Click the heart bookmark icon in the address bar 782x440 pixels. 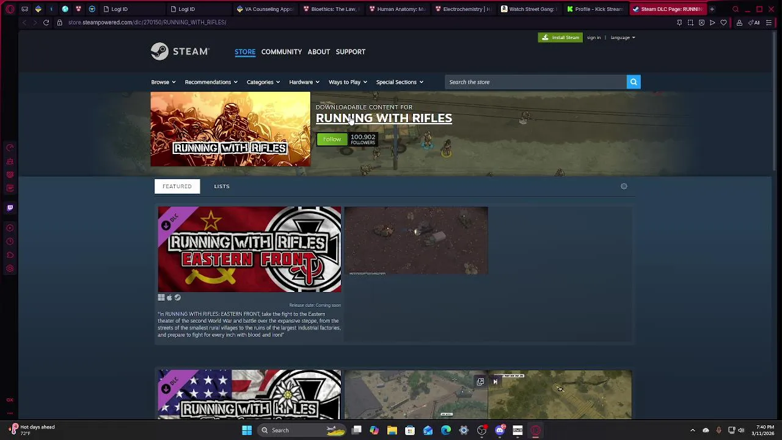(x=723, y=23)
